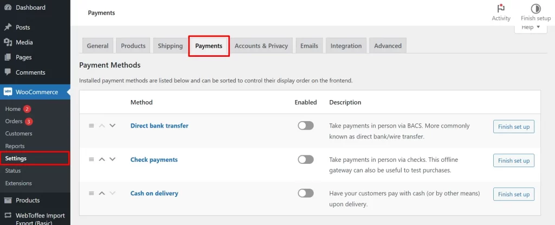Open Orders in the WooCommerce submenu
Image resolution: width=555 pixels, height=225 pixels.
(x=14, y=121)
